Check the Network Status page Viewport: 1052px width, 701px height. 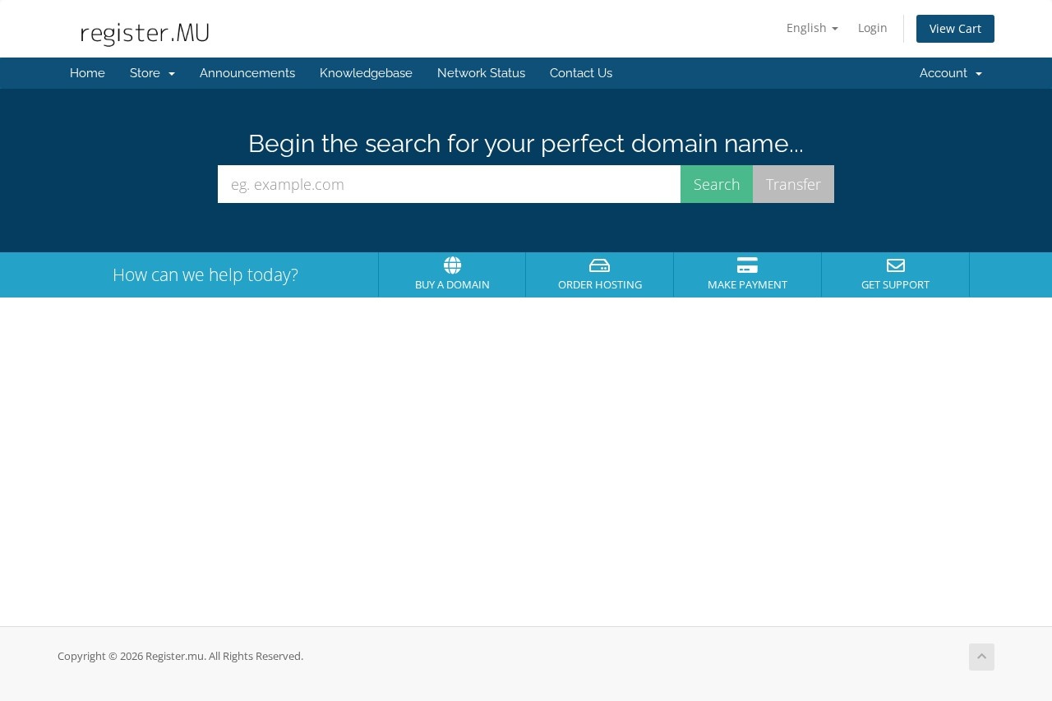click(481, 73)
